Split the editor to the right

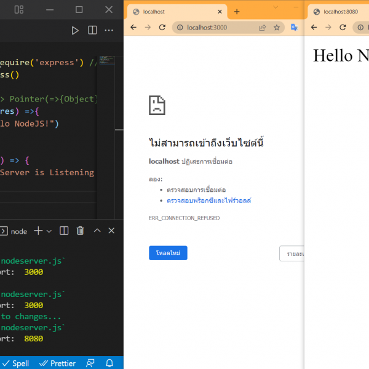point(92,30)
